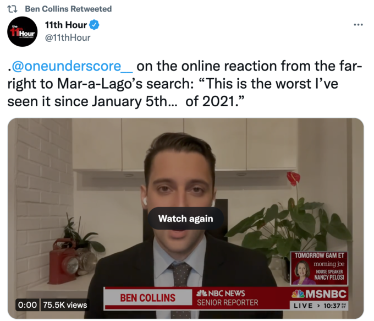Open the @oneunderscore__ mention
This screenshot has height=321, width=374.
72,66
